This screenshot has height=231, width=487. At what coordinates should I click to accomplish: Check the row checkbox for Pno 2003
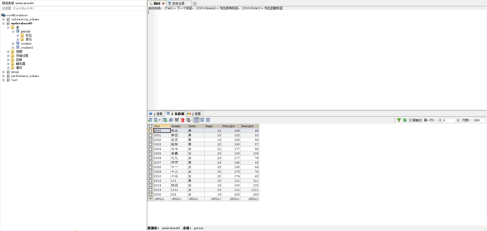click(x=150, y=144)
